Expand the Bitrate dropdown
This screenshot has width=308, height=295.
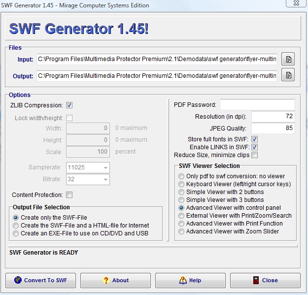104,179
